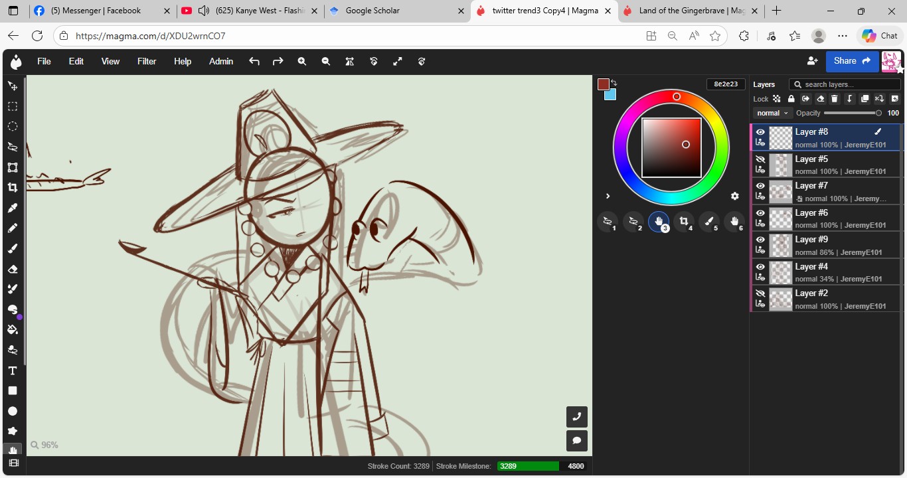Open the voice call button
Image resolution: width=907 pixels, height=478 pixels.
click(576, 417)
